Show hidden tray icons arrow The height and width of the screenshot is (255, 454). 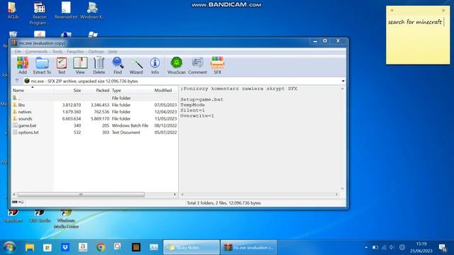(366, 247)
